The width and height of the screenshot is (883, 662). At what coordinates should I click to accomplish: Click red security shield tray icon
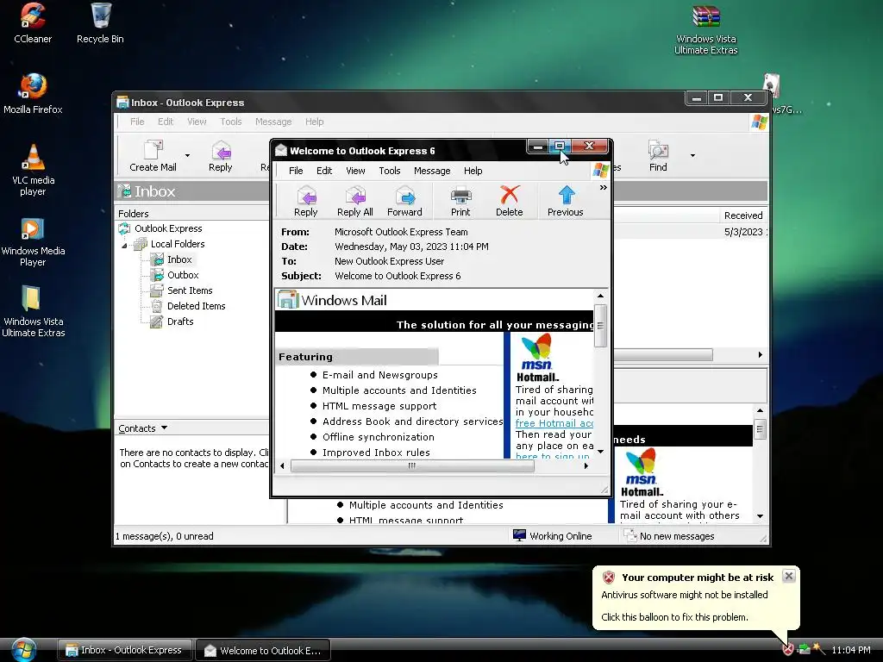click(x=788, y=650)
